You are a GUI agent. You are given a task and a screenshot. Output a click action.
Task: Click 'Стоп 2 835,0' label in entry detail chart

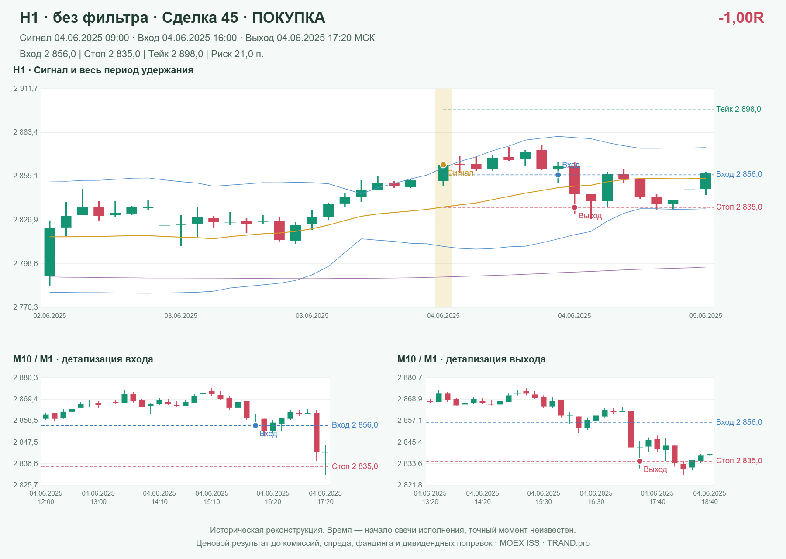pos(355,466)
